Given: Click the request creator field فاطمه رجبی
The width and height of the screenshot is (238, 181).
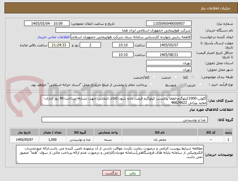Looking at the screenshot, I should click(x=131, y=37).
